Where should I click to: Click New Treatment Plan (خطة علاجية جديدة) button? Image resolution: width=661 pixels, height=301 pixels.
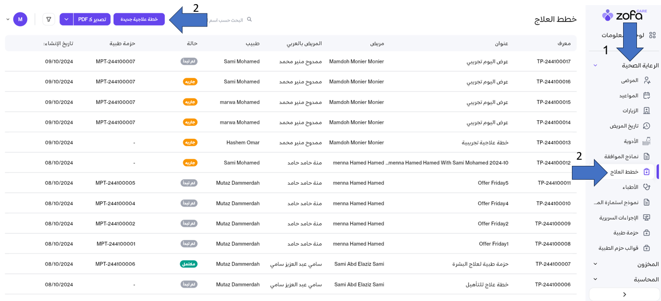click(139, 19)
